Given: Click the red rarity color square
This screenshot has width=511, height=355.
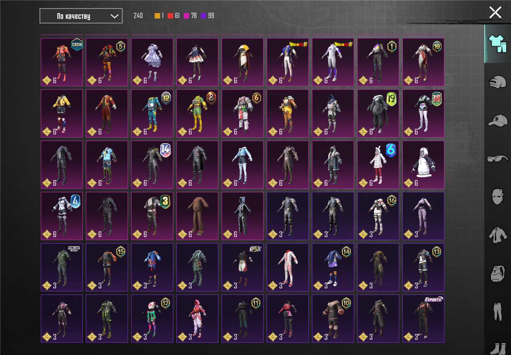Looking at the screenshot, I should click(170, 16).
